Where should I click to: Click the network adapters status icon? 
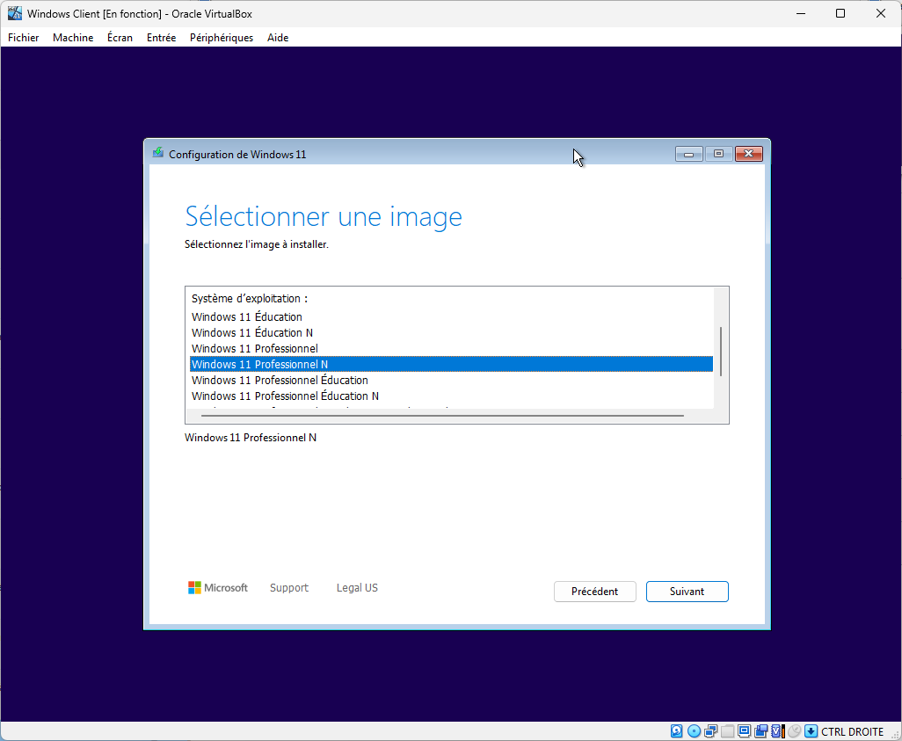pos(710,731)
